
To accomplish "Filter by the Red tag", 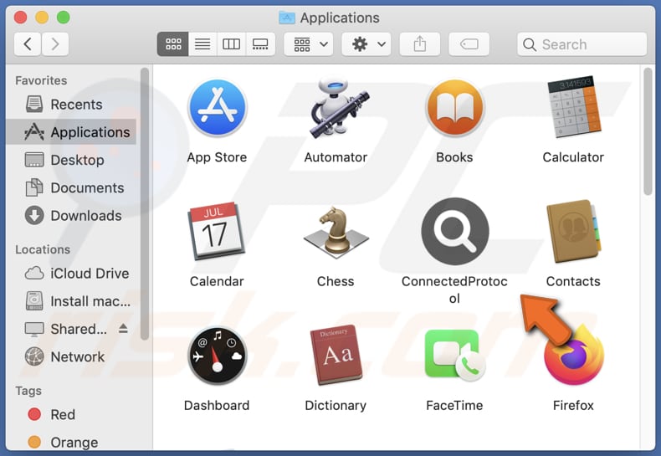I will click(x=72, y=415).
